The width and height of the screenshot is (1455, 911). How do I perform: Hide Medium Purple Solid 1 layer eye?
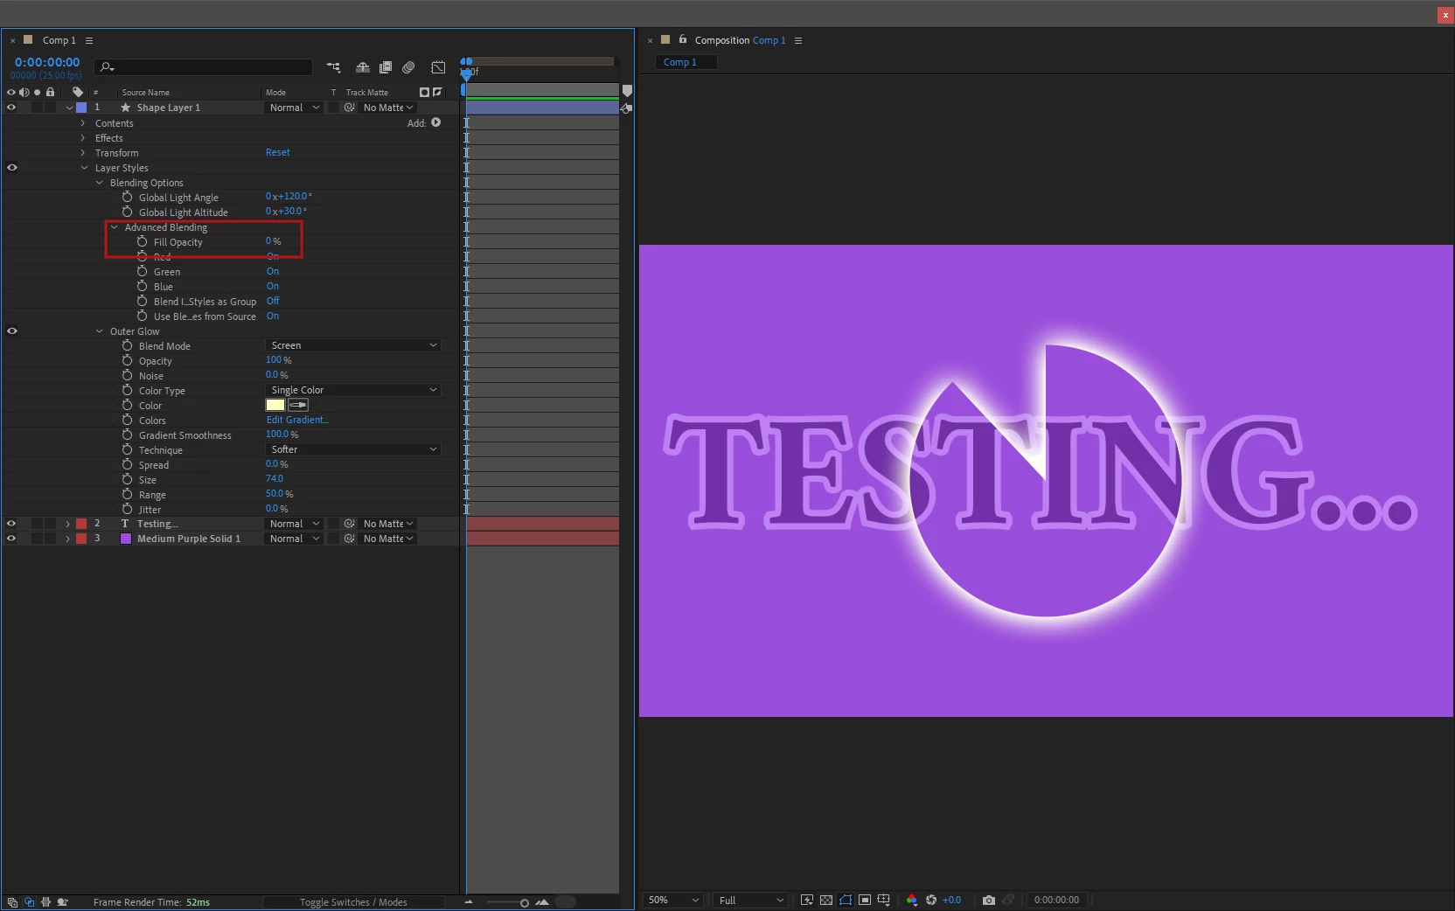[11, 539]
